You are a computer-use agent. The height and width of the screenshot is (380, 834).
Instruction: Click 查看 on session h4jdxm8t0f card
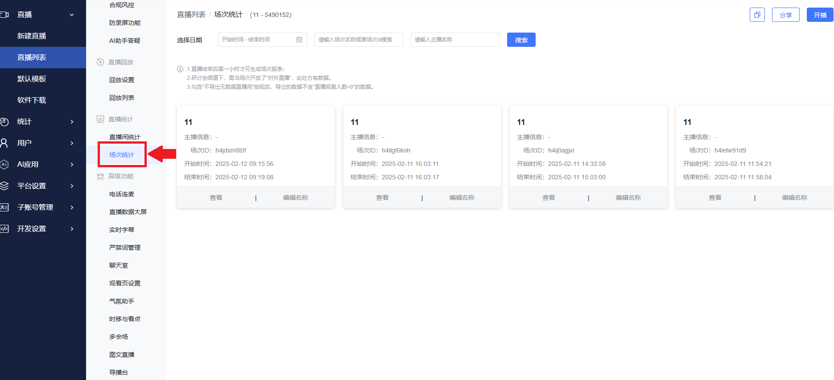coord(216,198)
